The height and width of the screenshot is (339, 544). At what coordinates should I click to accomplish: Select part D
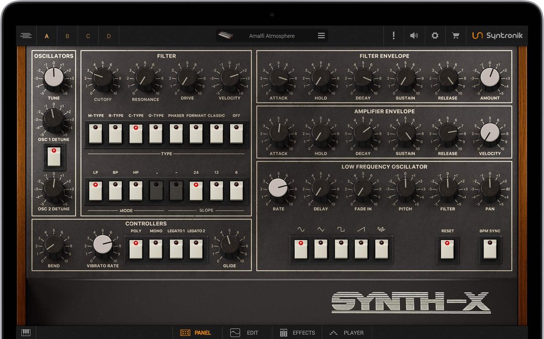[109, 36]
